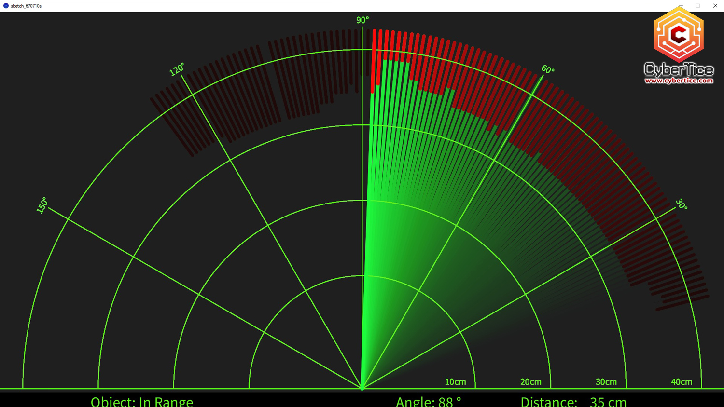
Task: Close the sketch_670710a window
Action: (715, 6)
